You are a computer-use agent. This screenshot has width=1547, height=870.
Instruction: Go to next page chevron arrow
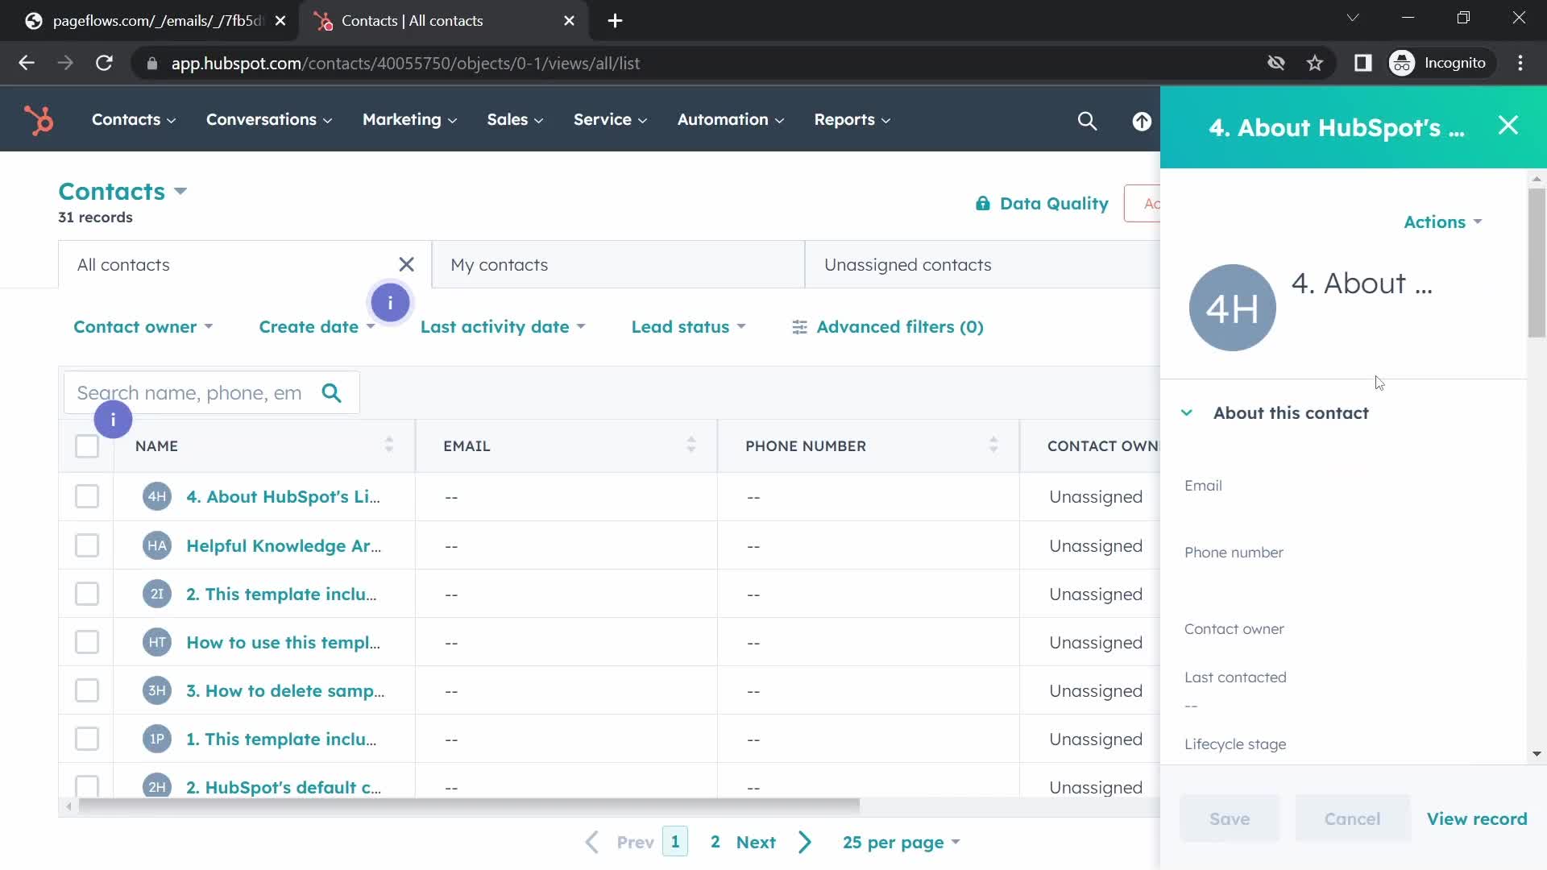click(x=805, y=843)
